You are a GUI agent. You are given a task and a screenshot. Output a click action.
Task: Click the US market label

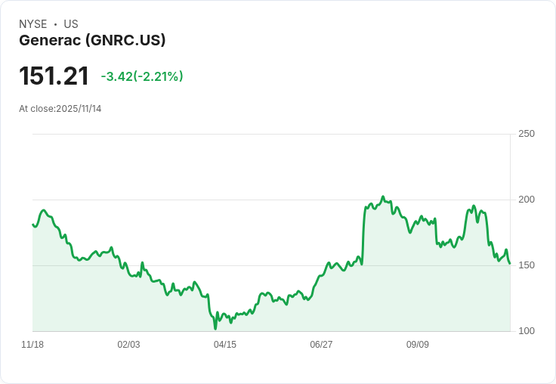(x=71, y=24)
